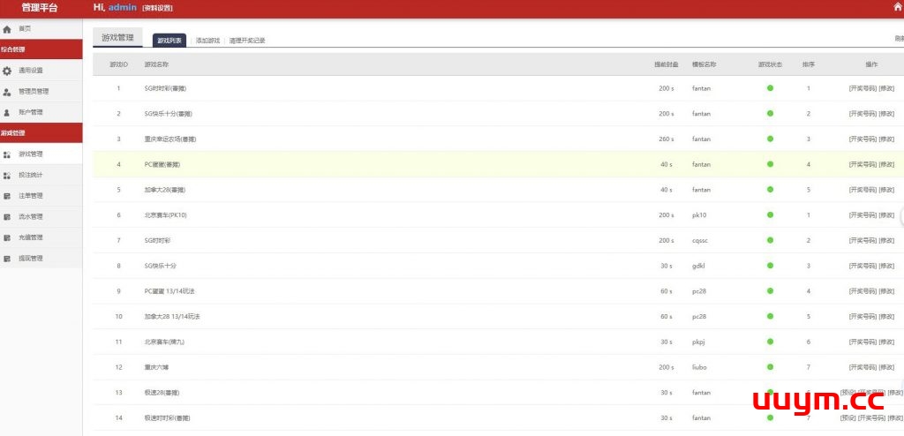Click the home icon in top-right header
This screenshot has width=904, height=436.
[x=897, y=7]
